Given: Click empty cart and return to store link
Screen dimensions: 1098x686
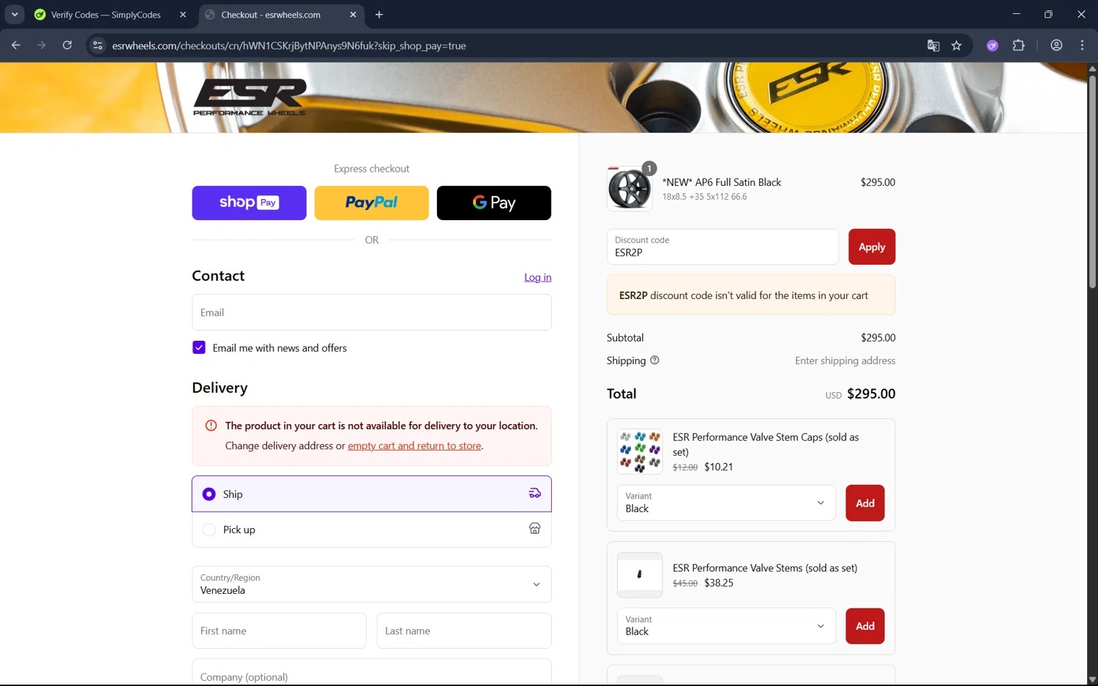Looking at the screenshot, I should click(414, 445).
